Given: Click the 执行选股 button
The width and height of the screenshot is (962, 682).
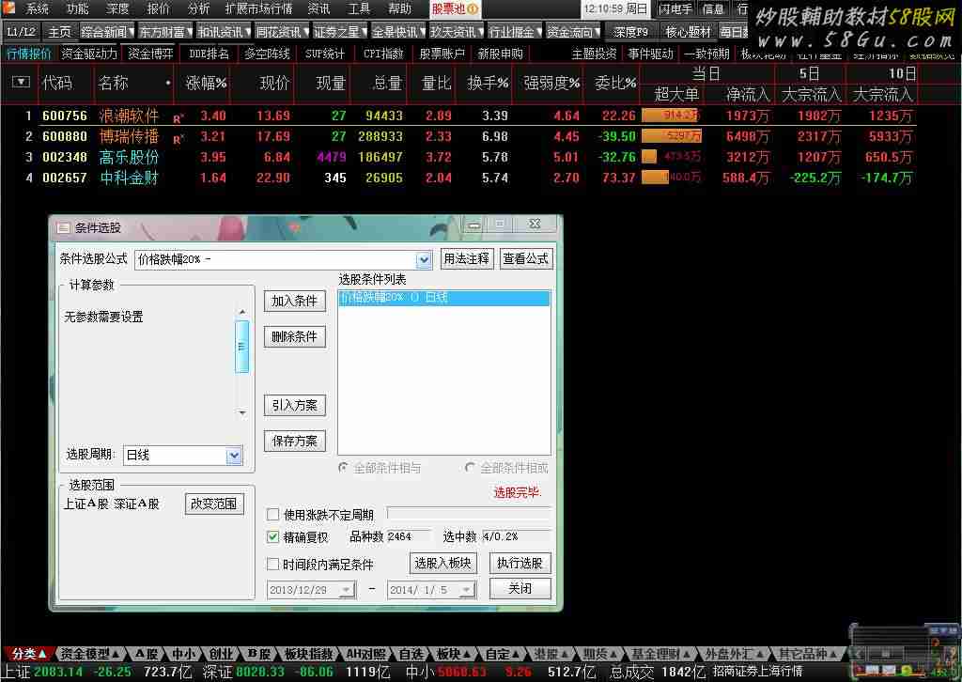Looking at the screenshot, I should click(520, 563).
